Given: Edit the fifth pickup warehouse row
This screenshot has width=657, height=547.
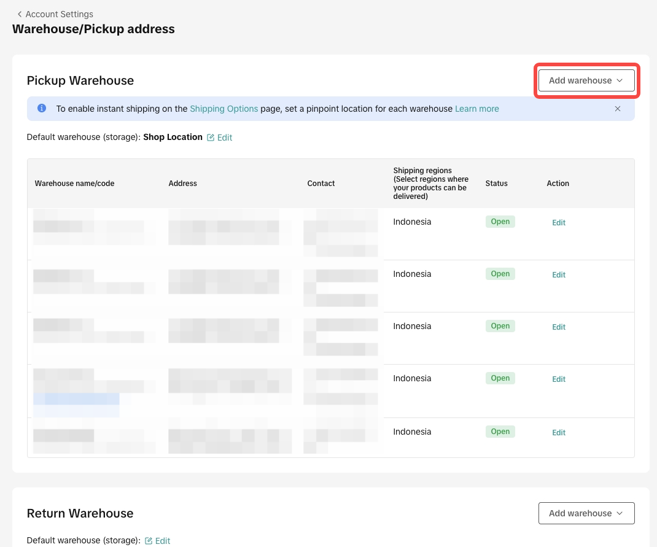Looking at the screenshot, I should click(558, 433).
